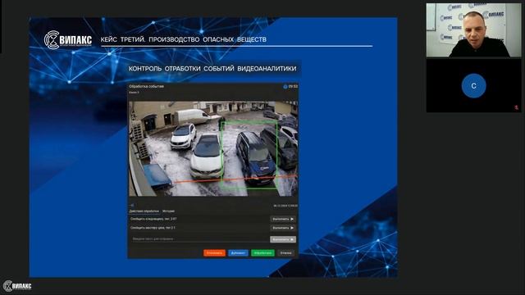
Task: Click the Контроль отработки событий видеоаналитики heading
Action: tap(212, 69)
